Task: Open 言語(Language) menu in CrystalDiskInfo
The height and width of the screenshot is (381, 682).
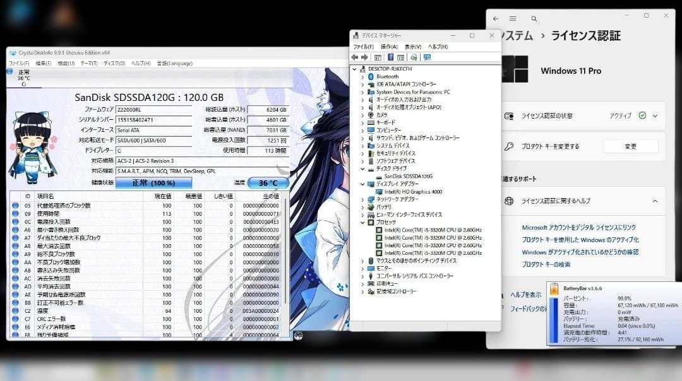Action: [x=175, y=64]
